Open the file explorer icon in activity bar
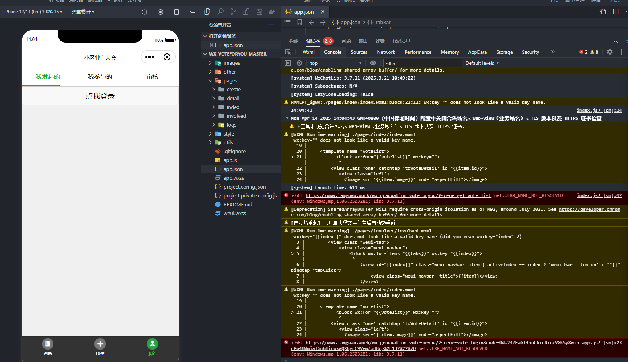The height and width of the screenshot is (362, 628). [x=207, y=12]
